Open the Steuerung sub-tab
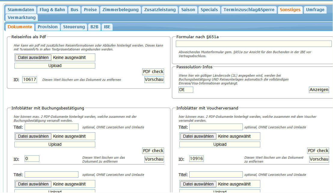The width and height of the screenshot is (333, 193). [x=74, y=27]
